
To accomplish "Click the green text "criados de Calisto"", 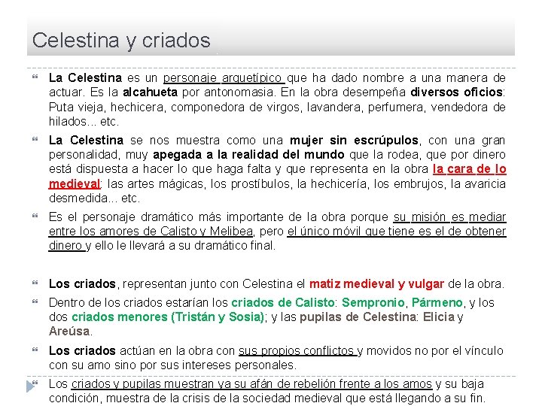I will tap(283, 302).
